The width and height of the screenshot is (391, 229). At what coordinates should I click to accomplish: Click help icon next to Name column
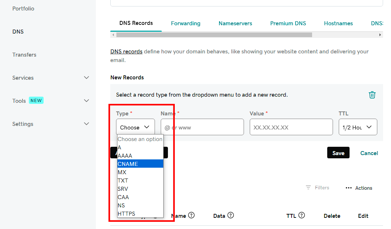click(x=191, y=215)
